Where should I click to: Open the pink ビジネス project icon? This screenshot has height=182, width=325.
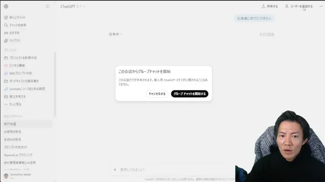[6, 66]
